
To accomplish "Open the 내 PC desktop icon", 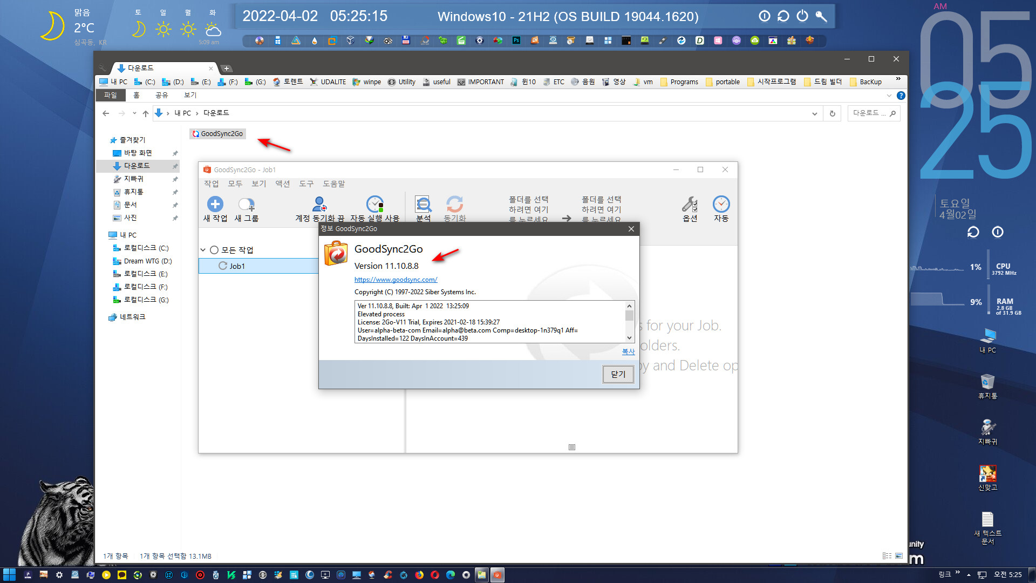I will pyautogui.click(x=988, y=341).
